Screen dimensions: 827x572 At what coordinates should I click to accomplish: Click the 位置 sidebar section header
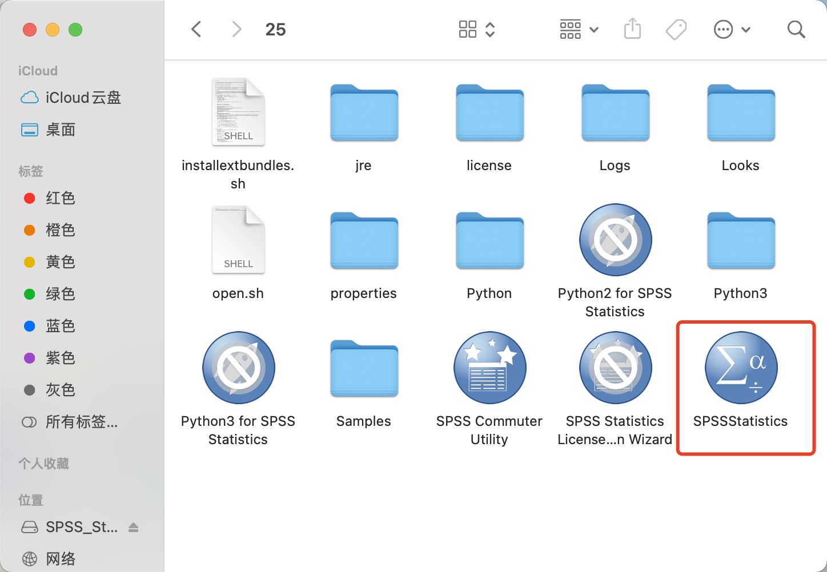31,500
